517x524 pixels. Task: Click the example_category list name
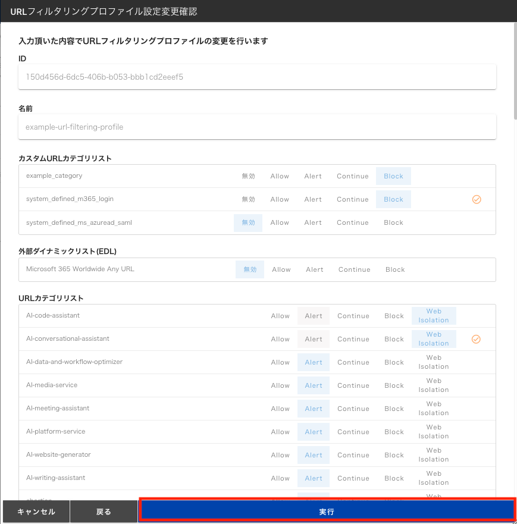54,176
